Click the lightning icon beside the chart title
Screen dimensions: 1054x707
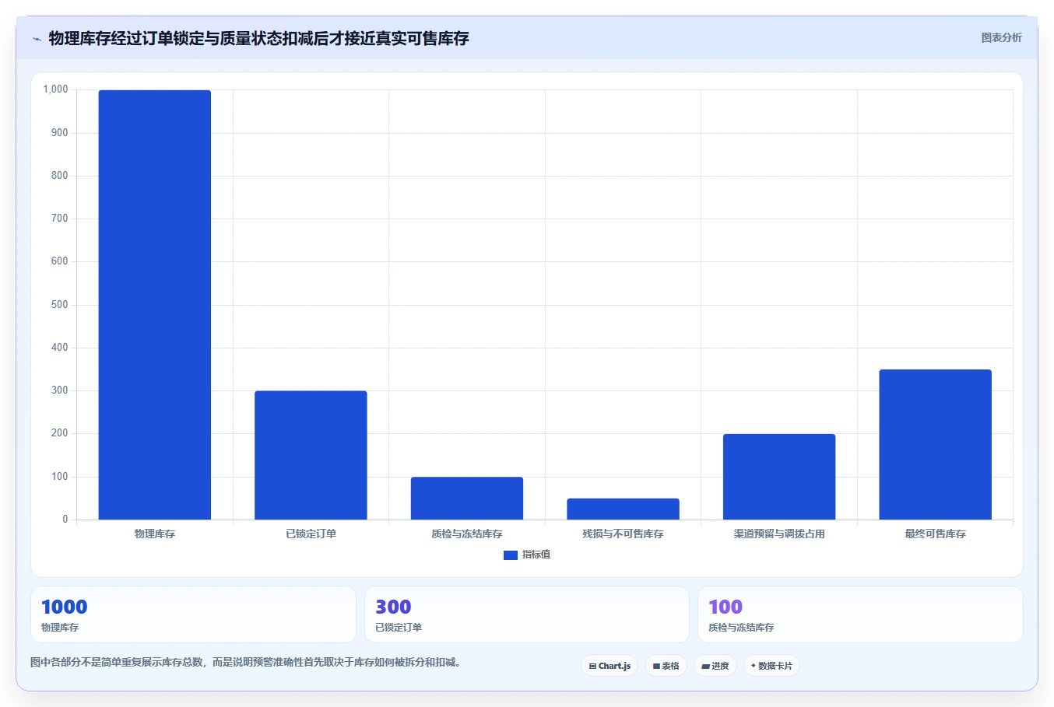(37, 39)
